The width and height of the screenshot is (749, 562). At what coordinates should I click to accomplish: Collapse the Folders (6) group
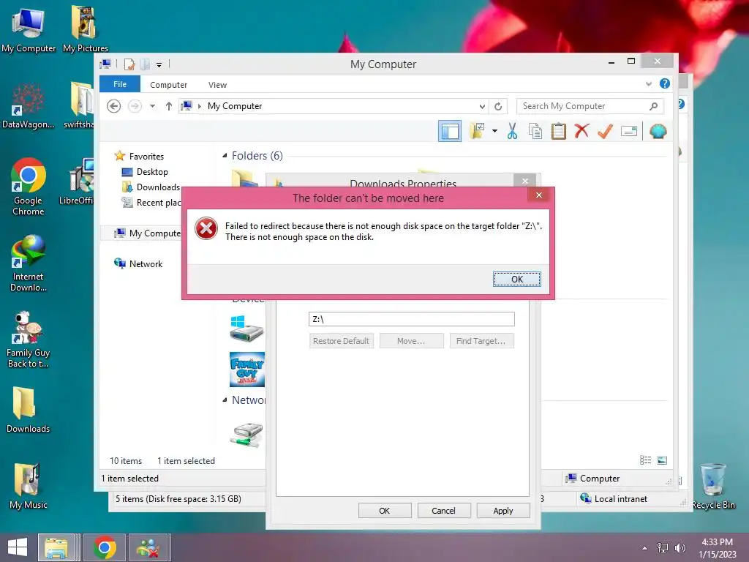click(x=225, y=156)
